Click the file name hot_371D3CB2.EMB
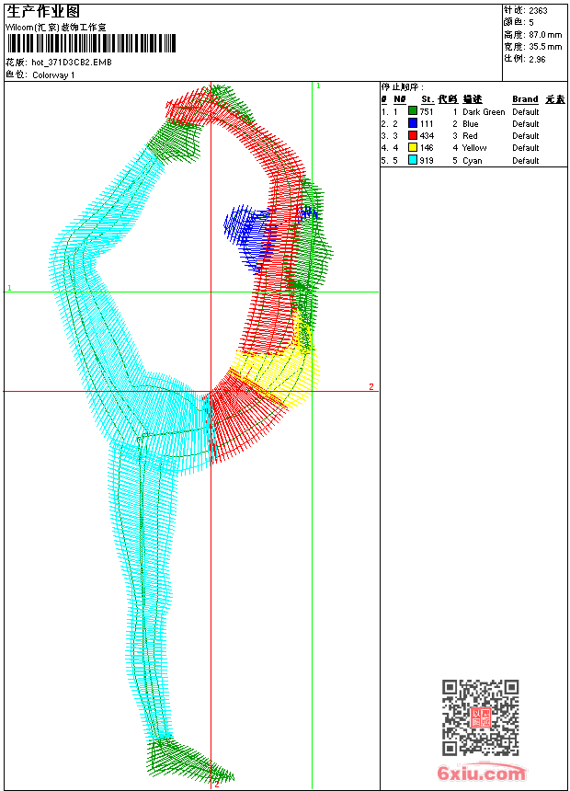The image size is (570, 791). click(x=72, y=63)
